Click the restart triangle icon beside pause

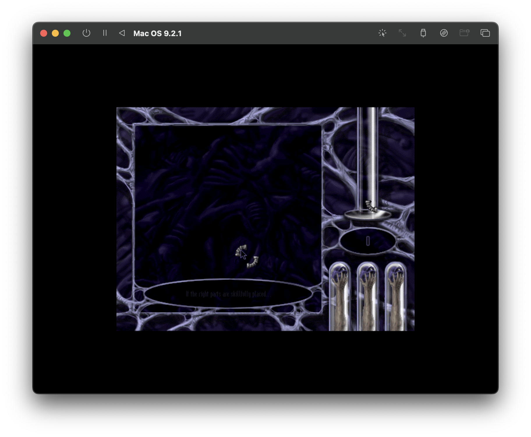pos(122,33)
